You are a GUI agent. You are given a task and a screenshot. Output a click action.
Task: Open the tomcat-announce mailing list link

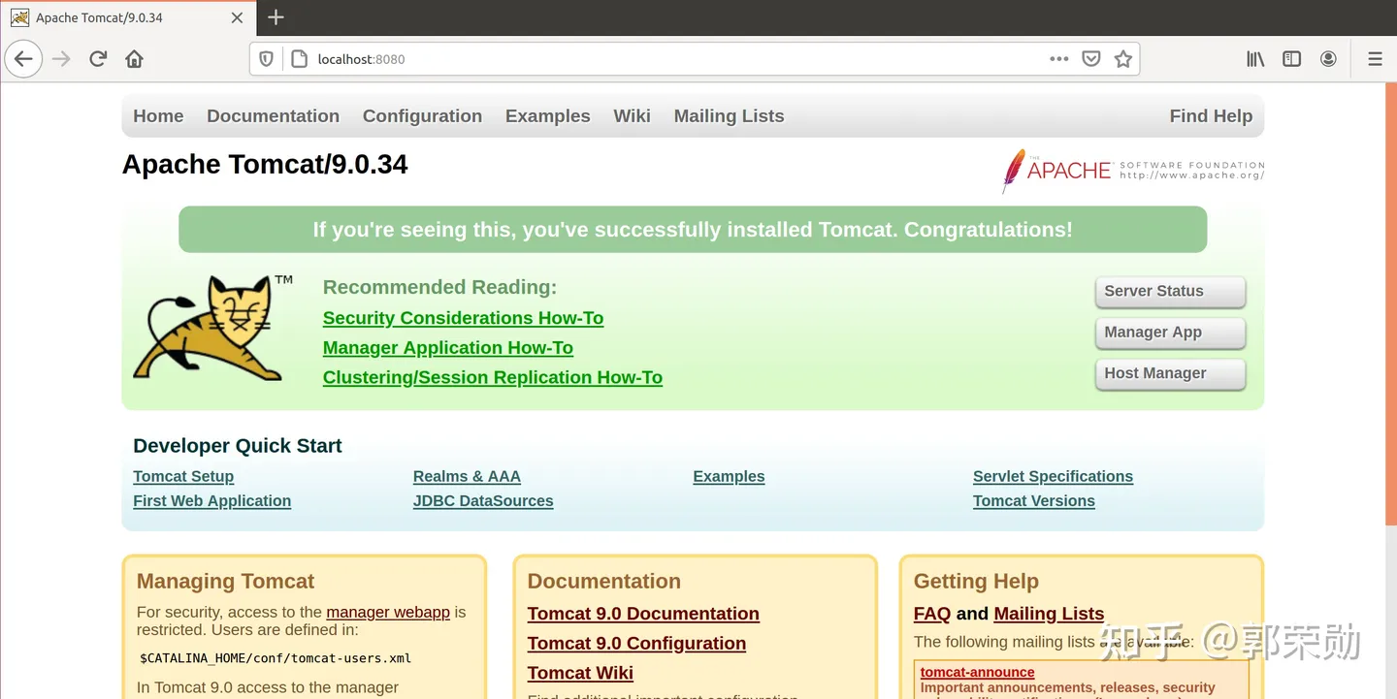pyautogui.click(x=977, y=673)
